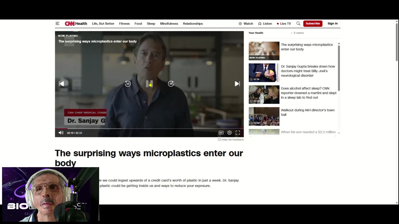Click 'Dr. Sanjay Gupta breaks down' playlist title

point(308,71)
